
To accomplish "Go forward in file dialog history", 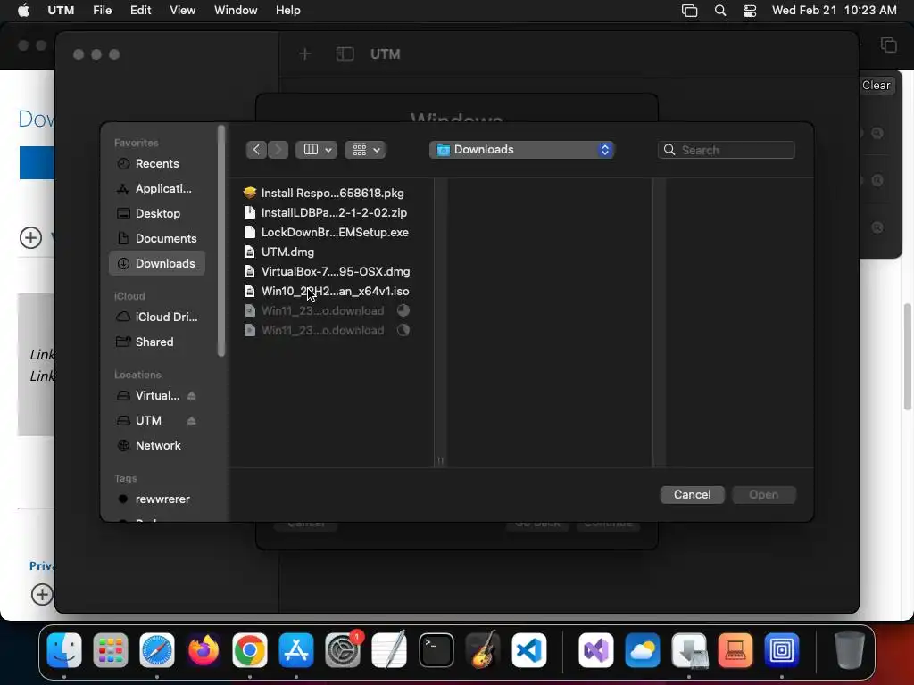I will 278,150.
